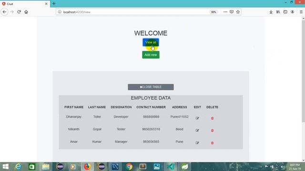Open a new browser tab
Viewport: 305px width, 171px height.
[54, 4]
